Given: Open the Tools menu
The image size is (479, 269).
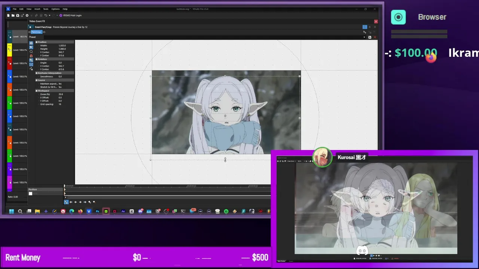Looking at the screenshot, I should point(46,9).
